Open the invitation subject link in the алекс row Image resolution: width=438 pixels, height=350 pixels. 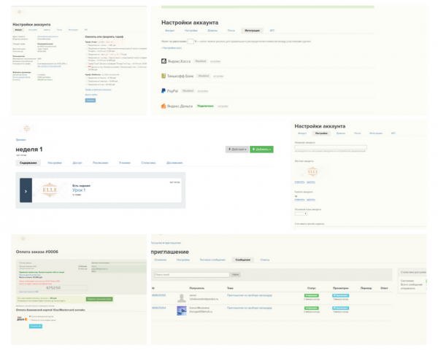(x=250, y=295)
